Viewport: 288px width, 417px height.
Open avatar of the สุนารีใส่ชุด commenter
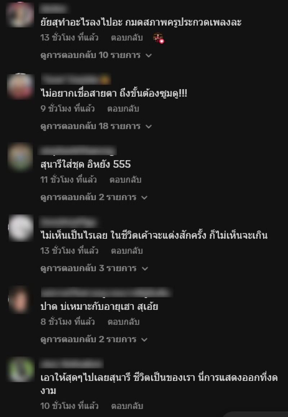pos(21,157)
